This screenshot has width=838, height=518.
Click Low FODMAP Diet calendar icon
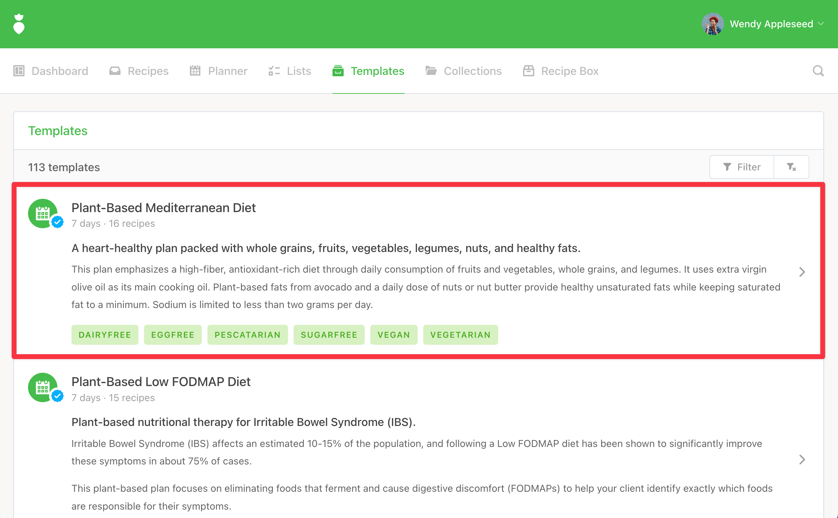[x=43, y=387]
